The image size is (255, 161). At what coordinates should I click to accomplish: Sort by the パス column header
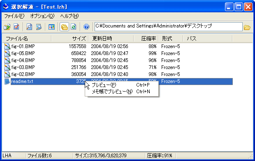coord(208,39)
